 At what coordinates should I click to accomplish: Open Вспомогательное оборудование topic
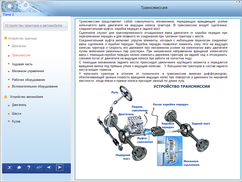35,86
